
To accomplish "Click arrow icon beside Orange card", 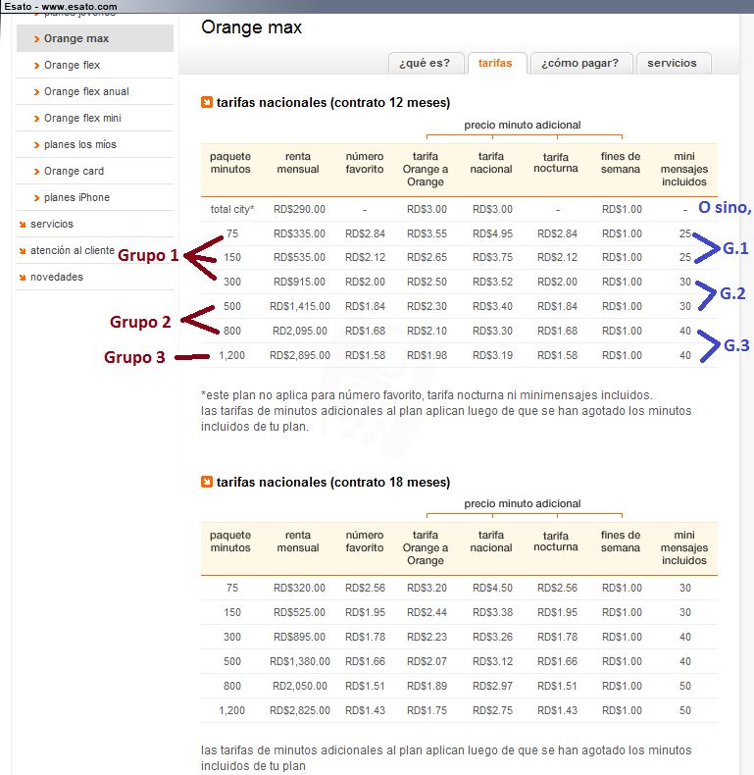I will click(36, 172).
